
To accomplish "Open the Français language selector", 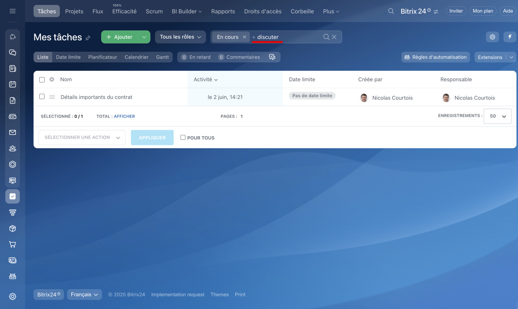I will tap(85, 294).
